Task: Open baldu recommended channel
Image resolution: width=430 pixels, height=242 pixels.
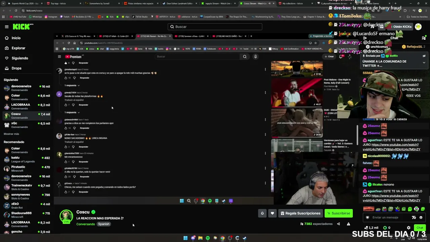Action: [27, 159]
